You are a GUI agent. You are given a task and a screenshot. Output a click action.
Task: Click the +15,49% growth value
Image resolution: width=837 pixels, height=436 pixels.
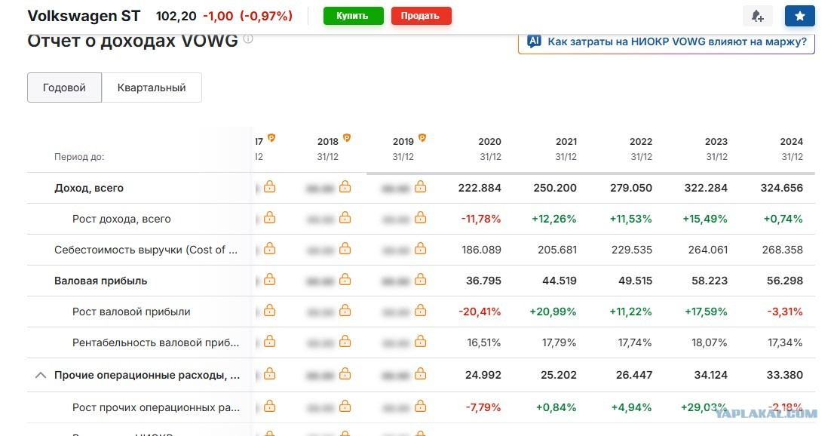(704, 219)
